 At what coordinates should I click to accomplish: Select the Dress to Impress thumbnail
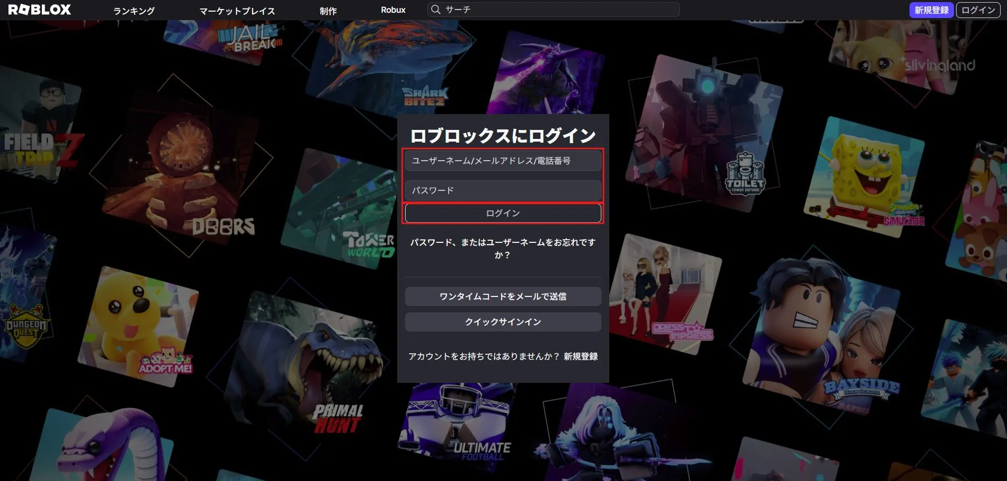click(666, 294)
